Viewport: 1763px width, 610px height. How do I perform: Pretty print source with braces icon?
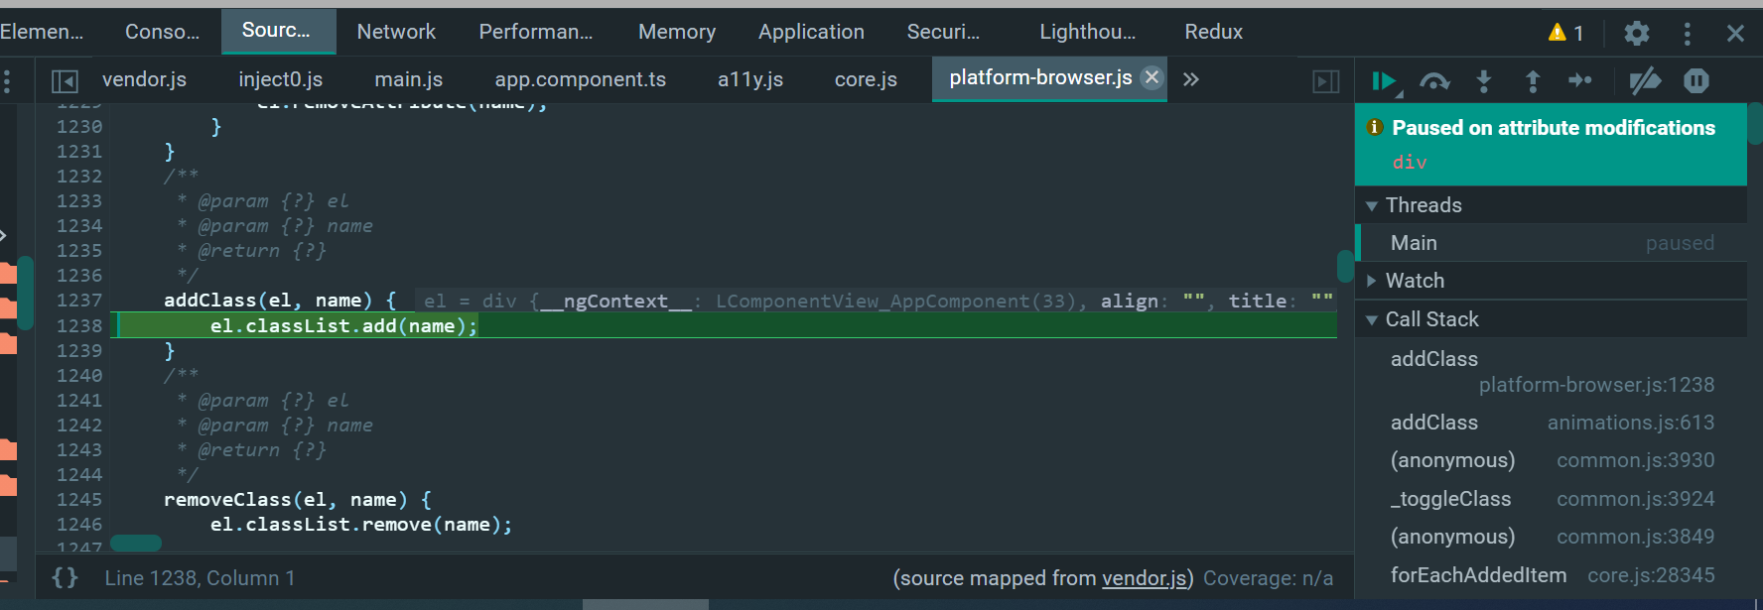point(65,578)
